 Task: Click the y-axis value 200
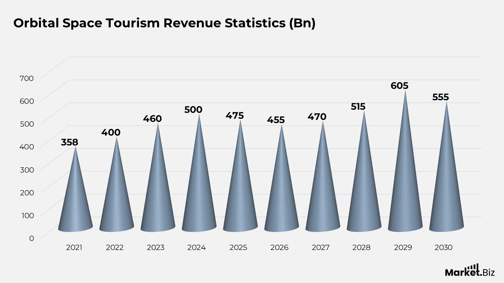pos(27,192)
